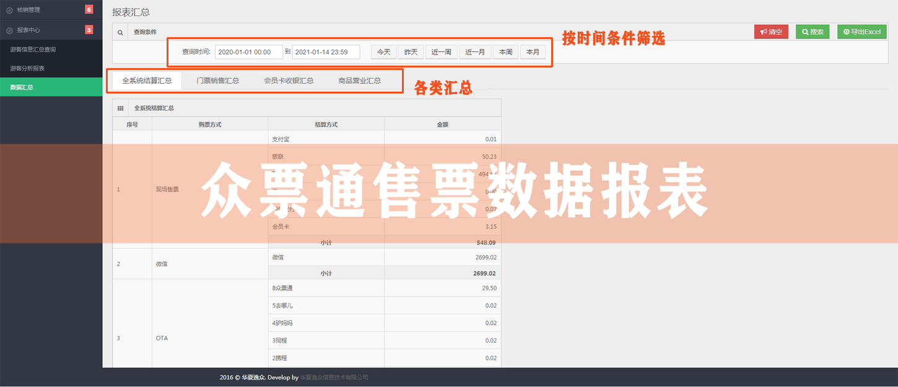Click the 序号 column header
Image resolution: width=898 pixels, height=387 pixels.
point(132,124)
